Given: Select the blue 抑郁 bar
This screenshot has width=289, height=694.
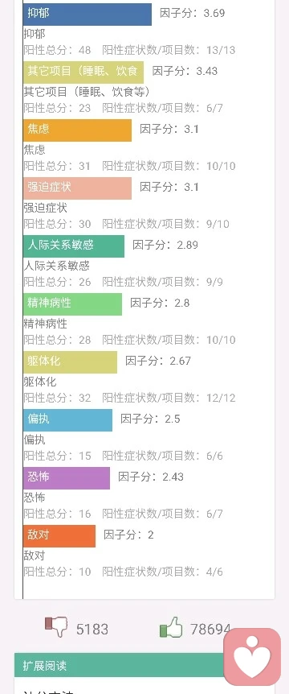Looking at the screenshot, I should click(88, 14).
